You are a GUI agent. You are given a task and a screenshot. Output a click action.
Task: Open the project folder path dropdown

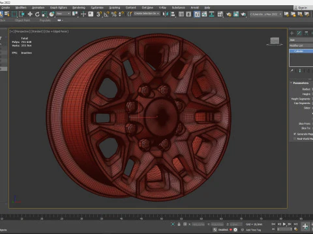coord(265,14)
